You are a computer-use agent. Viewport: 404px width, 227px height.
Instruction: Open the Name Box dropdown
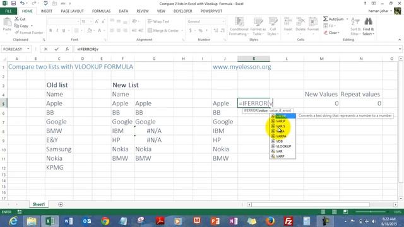click(28, 49)
